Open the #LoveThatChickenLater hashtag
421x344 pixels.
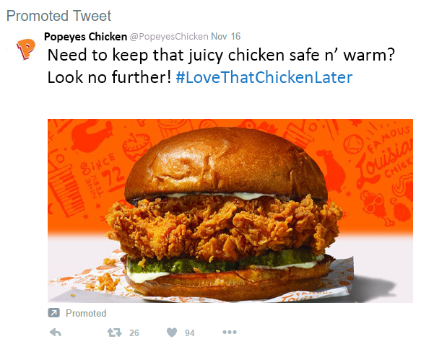(264, 77)
